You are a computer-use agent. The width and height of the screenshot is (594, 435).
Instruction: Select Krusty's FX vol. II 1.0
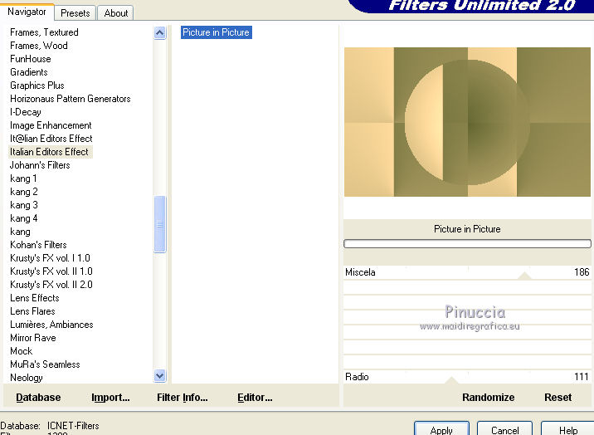(51, 271)
